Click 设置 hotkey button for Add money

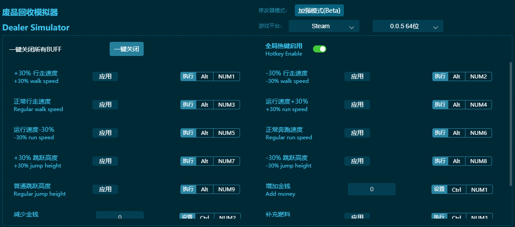coord(439,190)
